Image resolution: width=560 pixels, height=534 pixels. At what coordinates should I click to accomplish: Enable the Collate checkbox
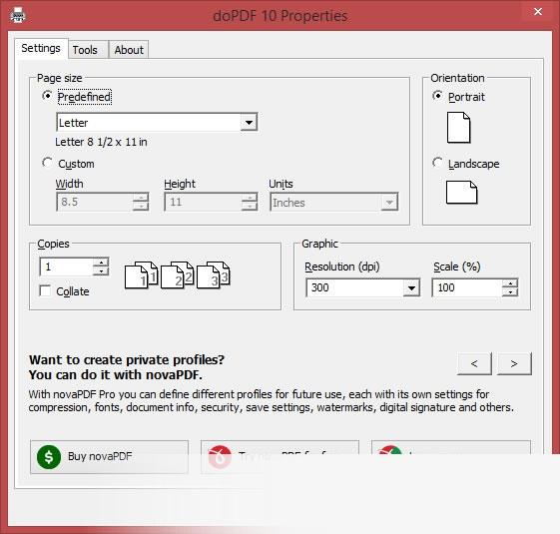(45, 290)
